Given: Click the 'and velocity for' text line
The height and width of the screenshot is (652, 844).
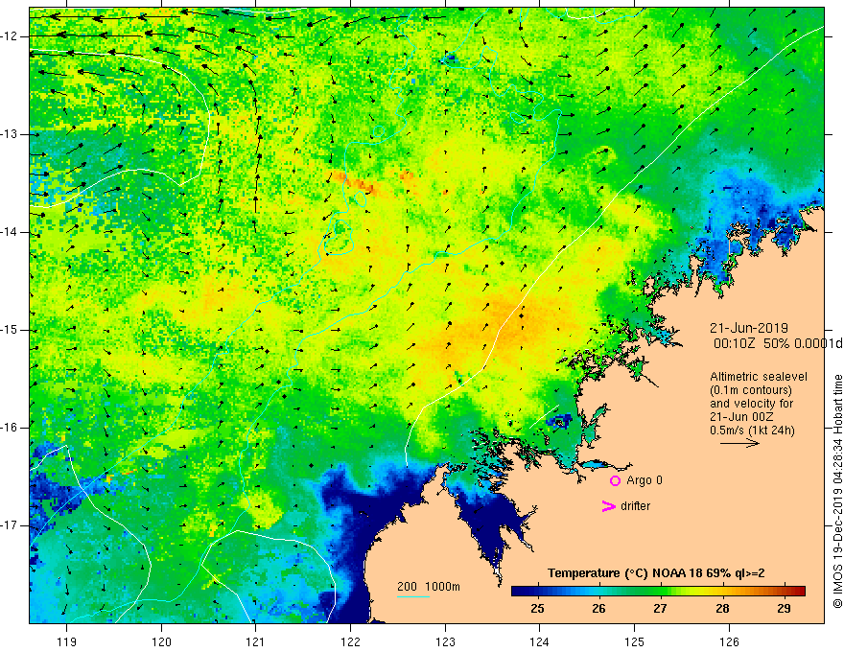Looking at the screenshot, I should (x=751, y=404).
